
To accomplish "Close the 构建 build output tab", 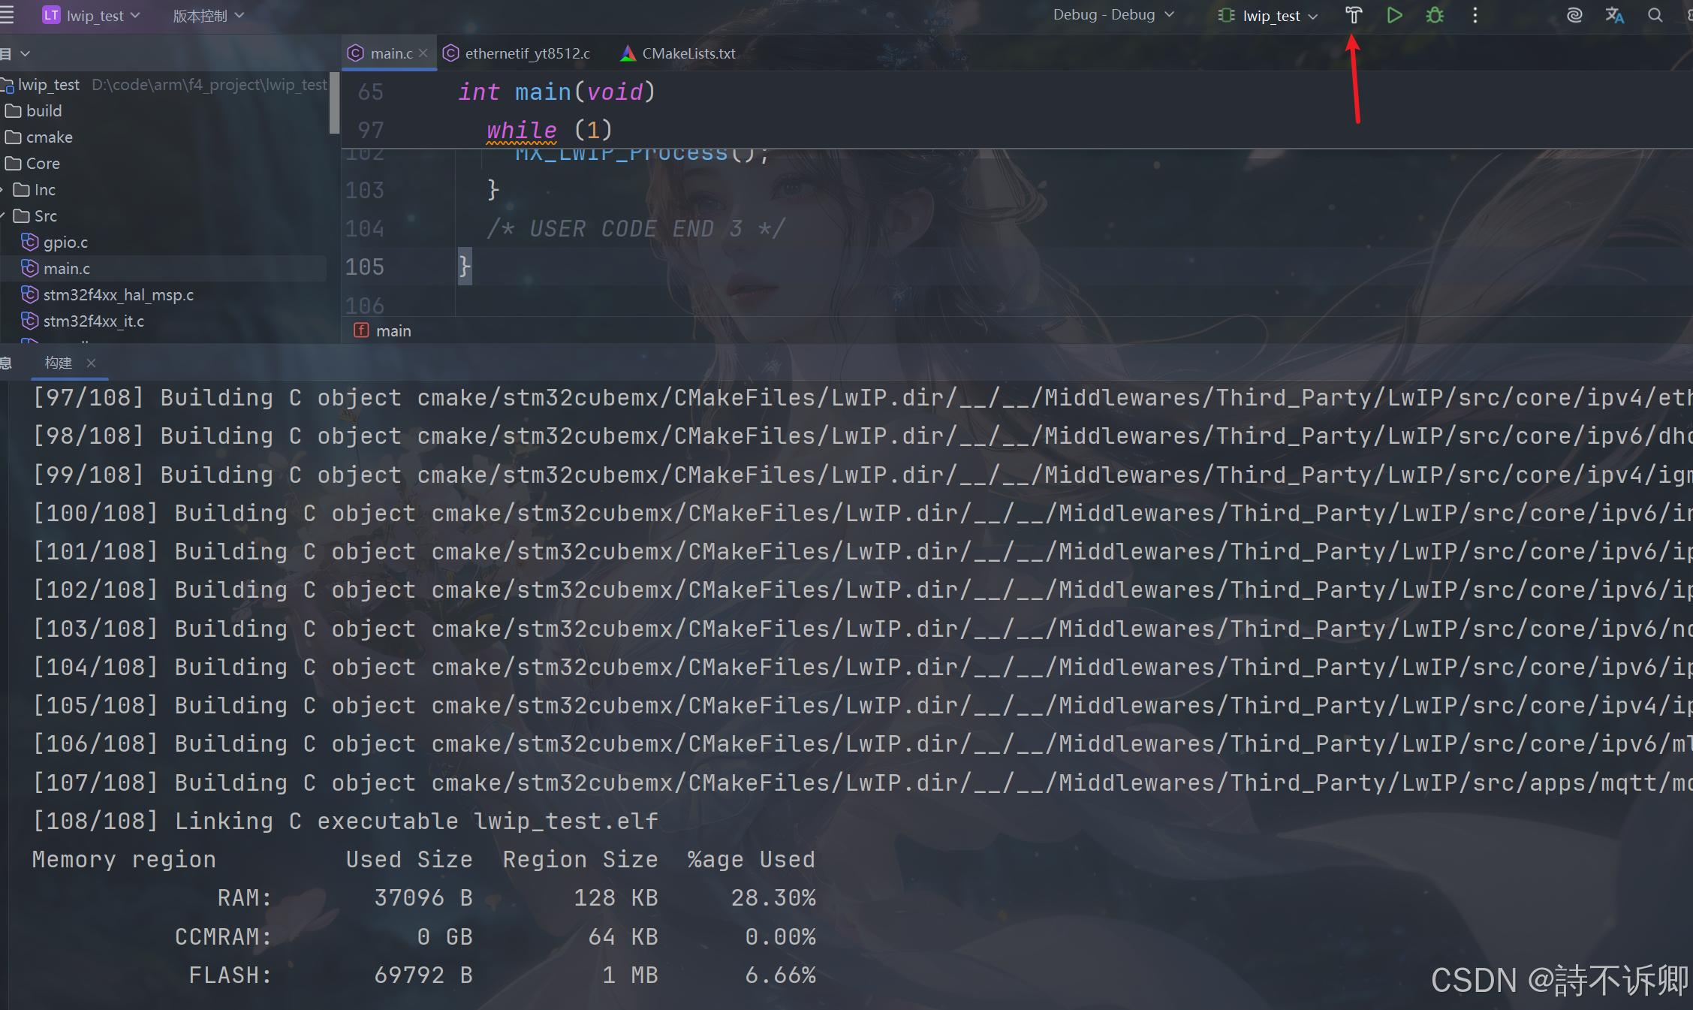I will (91, 363).
